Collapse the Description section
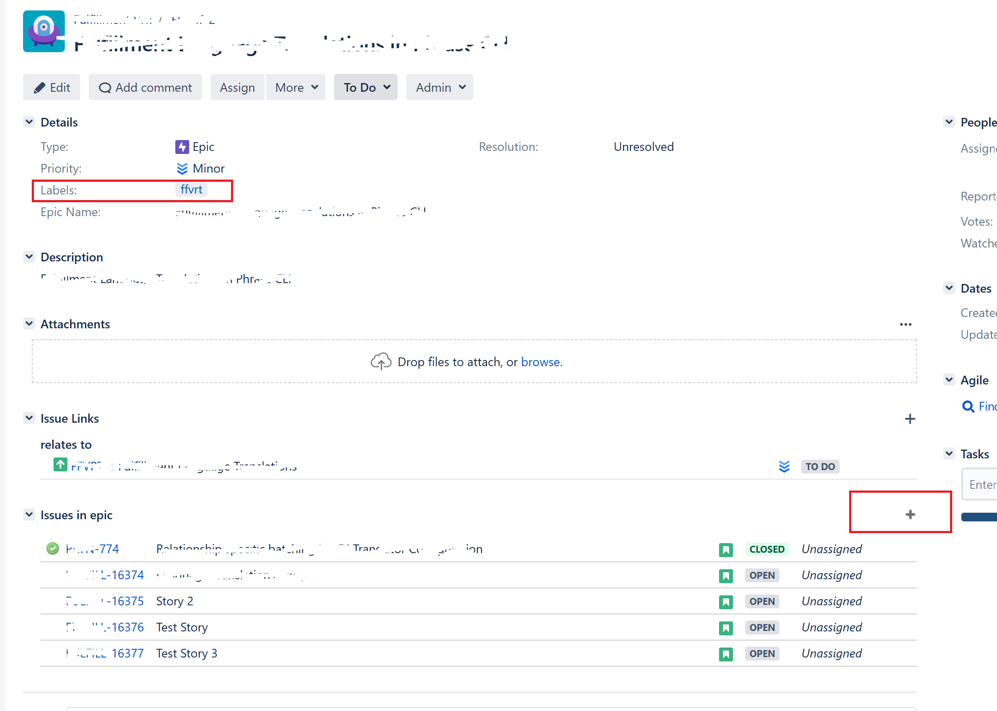 click(x=29, y=257)
